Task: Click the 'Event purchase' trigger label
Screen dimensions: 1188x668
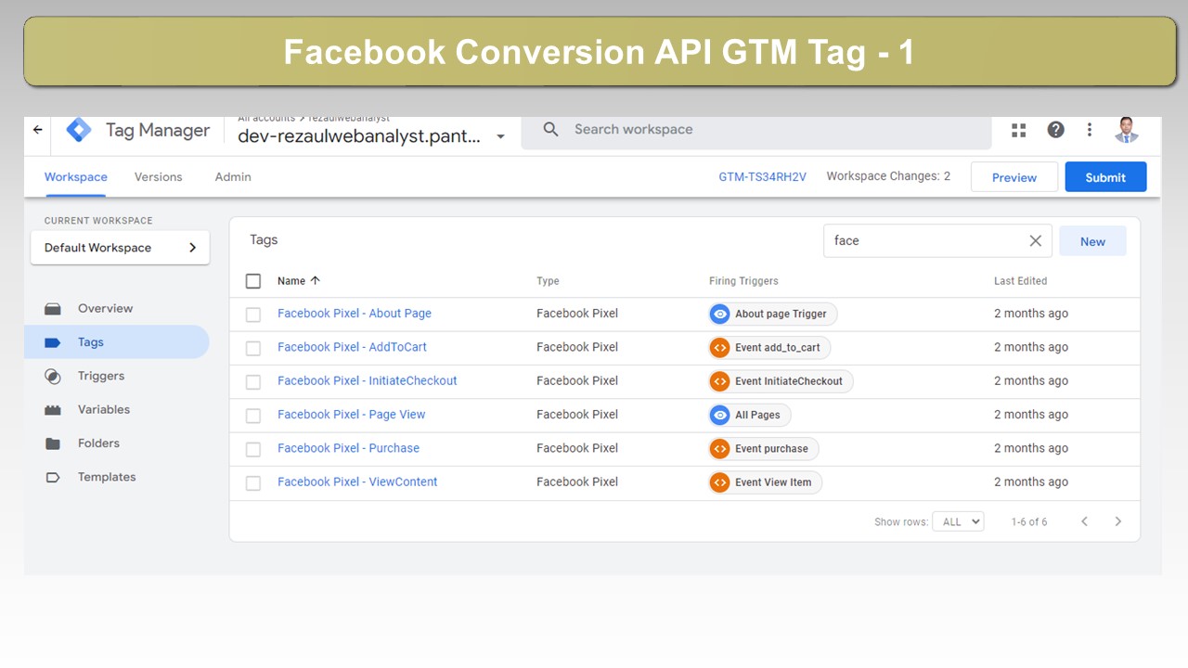Action: (771, 449)
